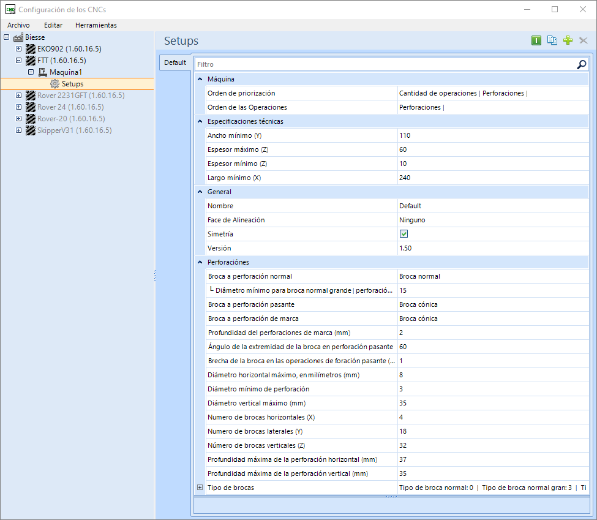Image resolution: width=597 pixels, height=520 pixels.
Task: Expand the Tipo de brocas row
Action: [200, 488]
